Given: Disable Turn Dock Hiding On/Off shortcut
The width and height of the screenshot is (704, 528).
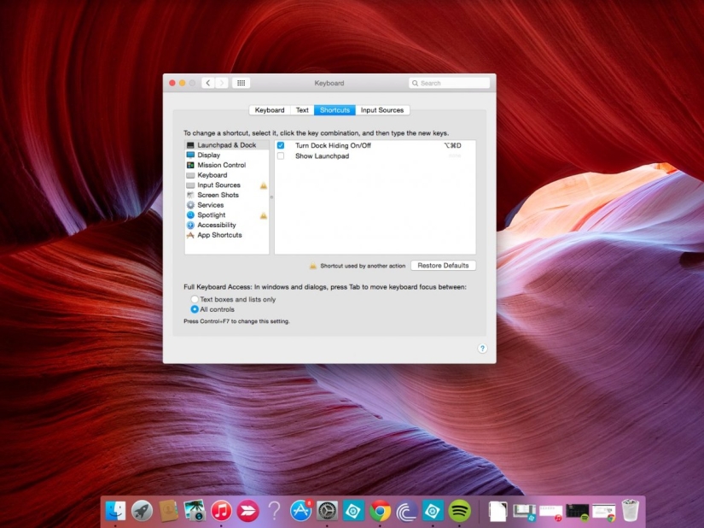Looking at the screenshot, I should point(281,145).
